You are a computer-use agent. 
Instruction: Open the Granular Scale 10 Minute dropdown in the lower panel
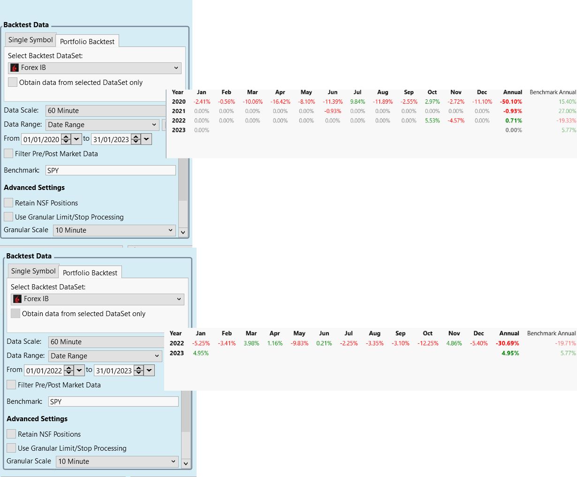117,462
